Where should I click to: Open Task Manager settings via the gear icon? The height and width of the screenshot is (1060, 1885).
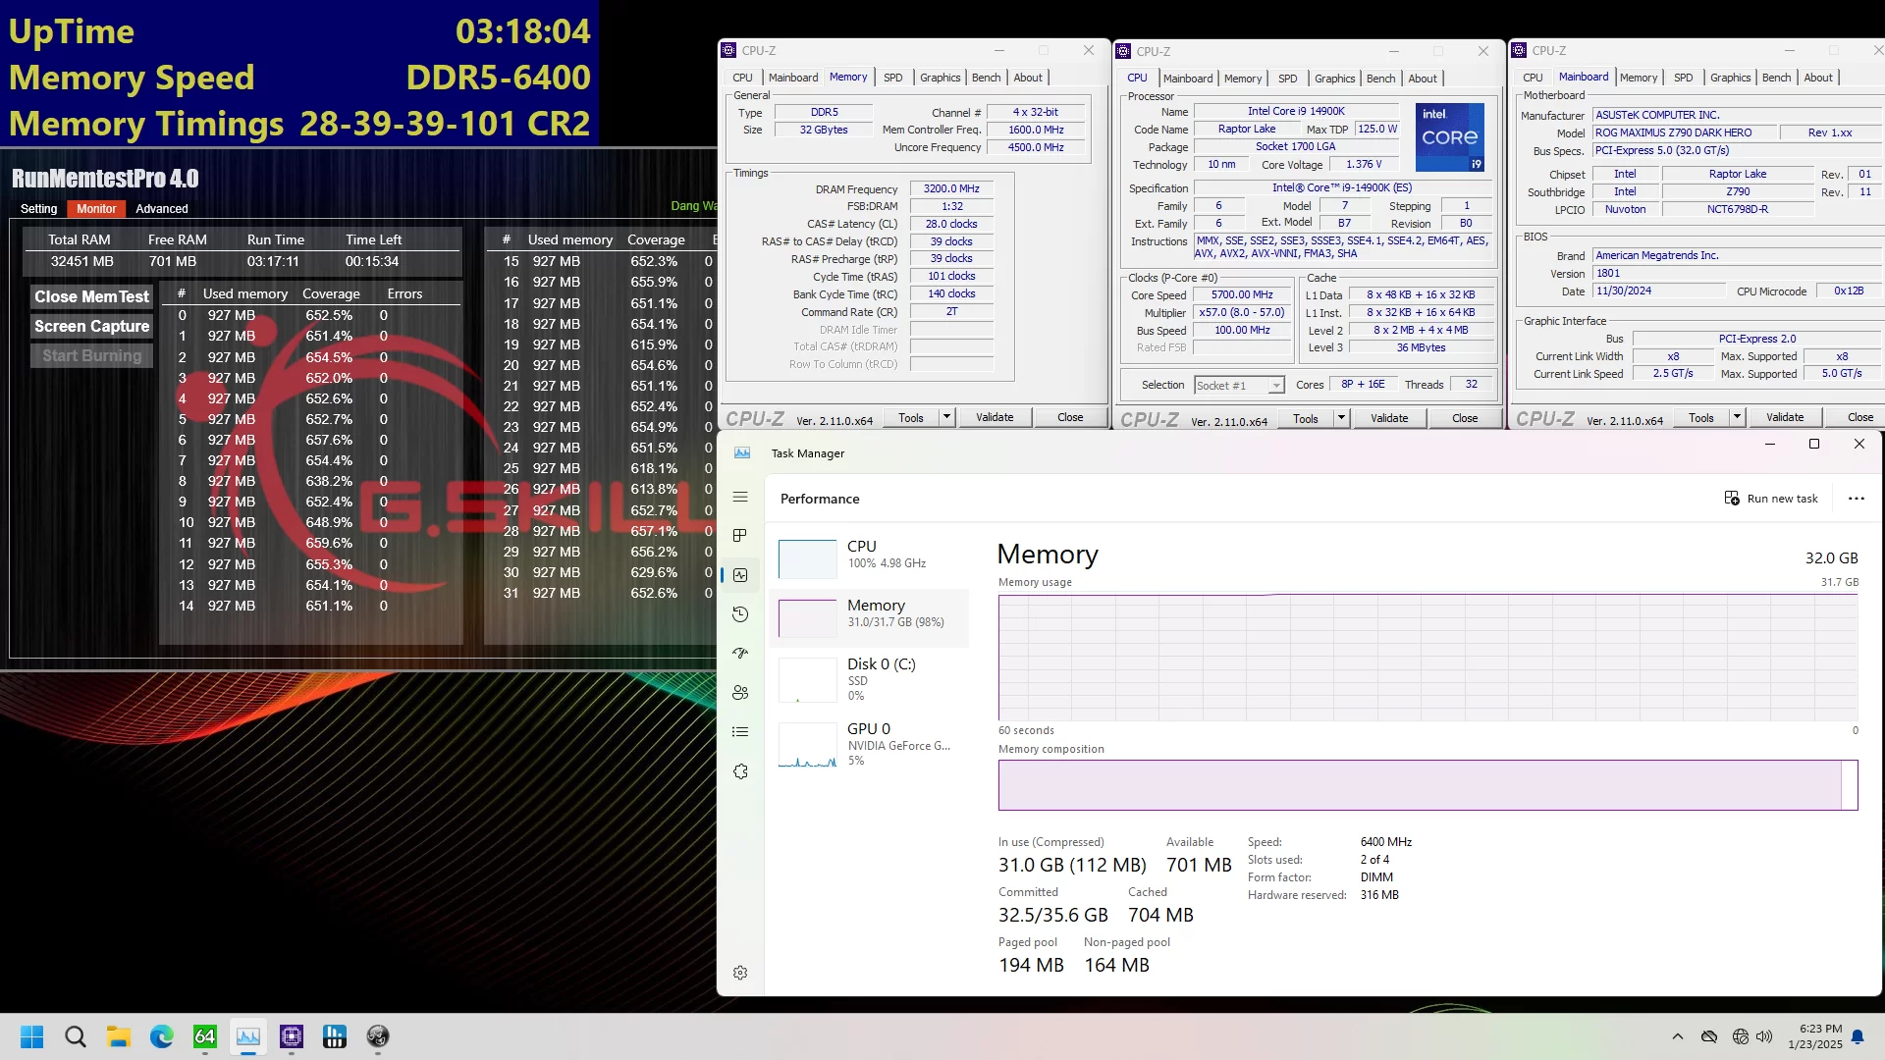coord(740,973)
